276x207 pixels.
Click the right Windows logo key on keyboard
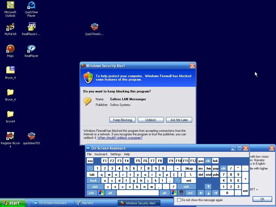coord(174,193)
